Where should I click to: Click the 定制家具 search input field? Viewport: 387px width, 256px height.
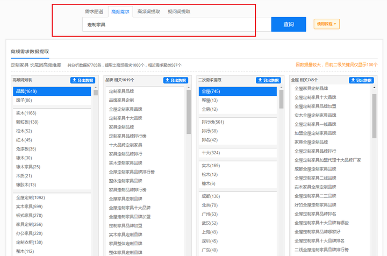pos(177,24)
